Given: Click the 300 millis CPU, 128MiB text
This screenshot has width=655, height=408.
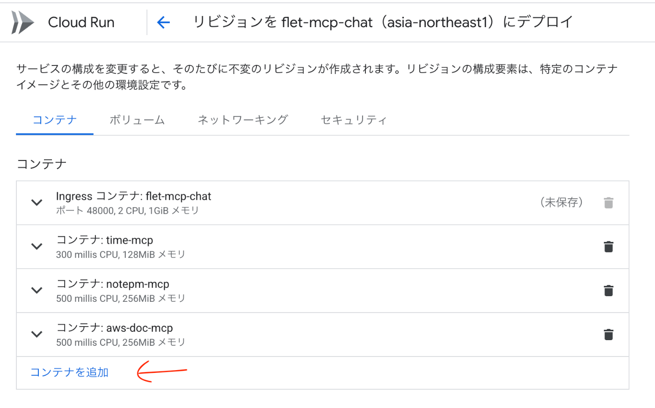Looking at the screenshot, I should [121, 255].
